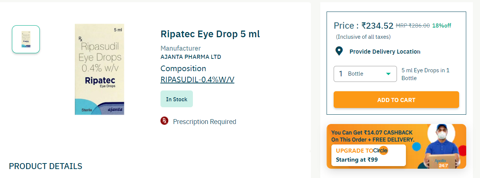The width and height of the screenshot is (480, 178).
Task: Click the Prescription Required text
Action: coord(204,122)
